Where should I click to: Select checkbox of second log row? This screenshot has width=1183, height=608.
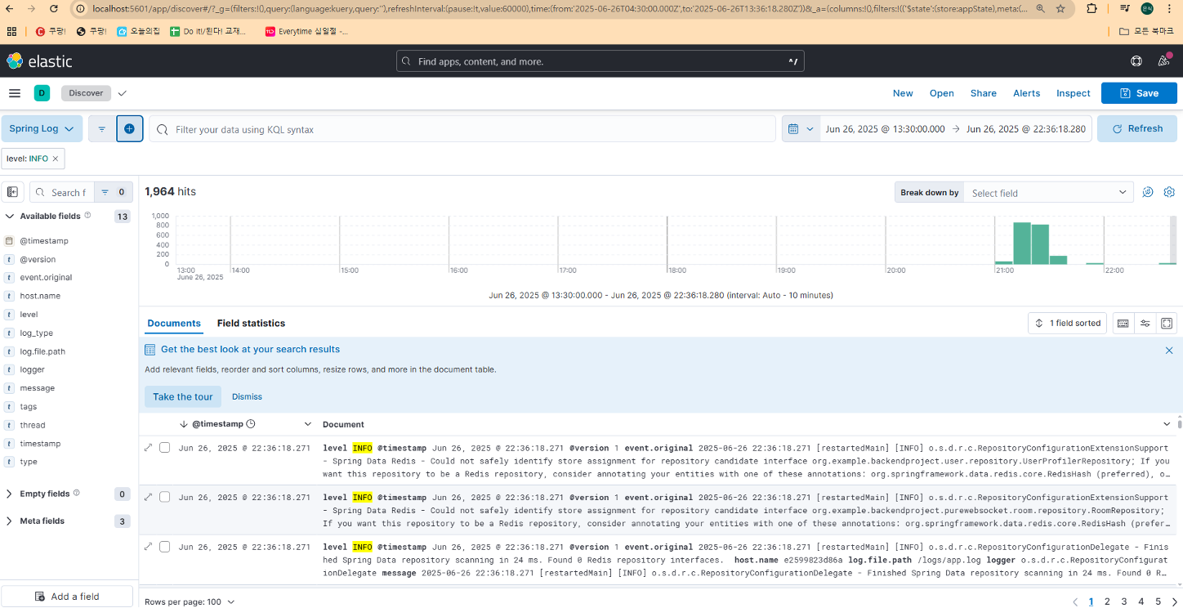pyautogui.click(x=164, y=497)
